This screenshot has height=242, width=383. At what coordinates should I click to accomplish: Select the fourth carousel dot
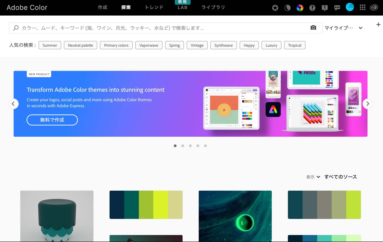198,146
